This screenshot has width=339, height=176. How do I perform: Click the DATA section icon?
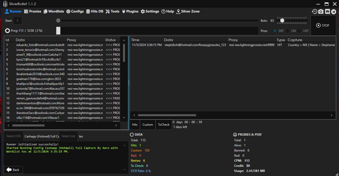point(132,135)
